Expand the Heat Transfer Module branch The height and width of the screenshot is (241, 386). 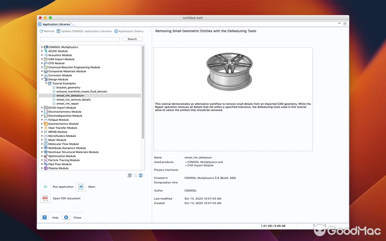click(42, 128)
